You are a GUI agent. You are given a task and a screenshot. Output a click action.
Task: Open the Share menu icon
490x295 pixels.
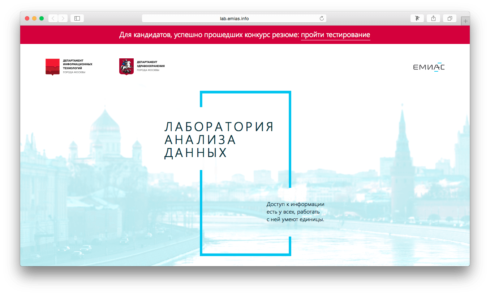(x=433, y=18)
